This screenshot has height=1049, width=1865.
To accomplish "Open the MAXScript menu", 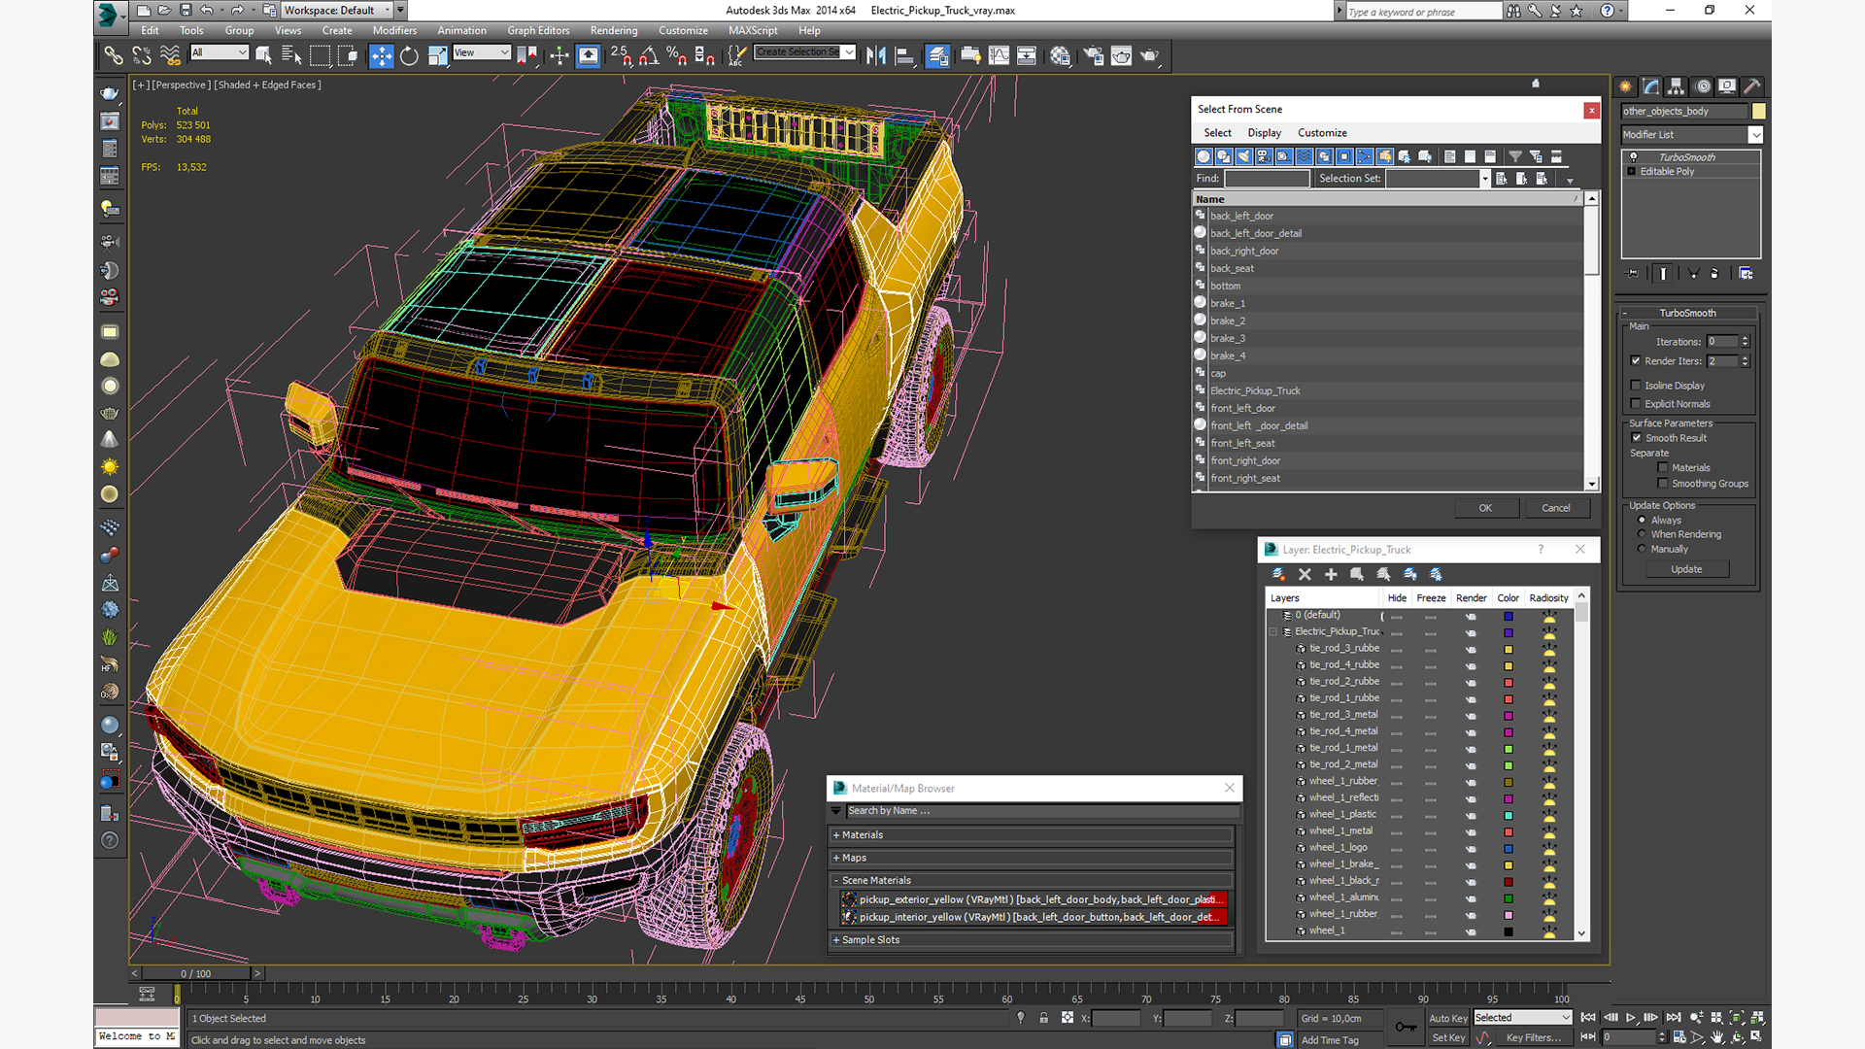I will pyautogui.click(x=753, y=31).
